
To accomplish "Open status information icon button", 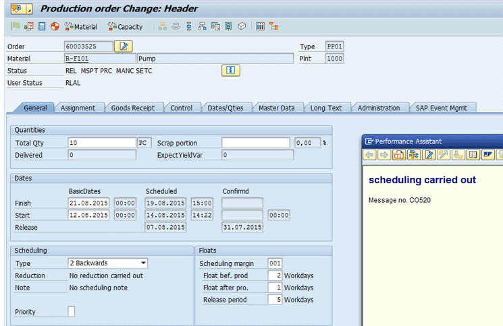I will (x=231, y=70).
